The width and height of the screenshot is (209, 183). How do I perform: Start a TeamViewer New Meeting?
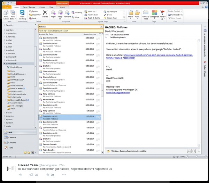click(x=22, y=15)
